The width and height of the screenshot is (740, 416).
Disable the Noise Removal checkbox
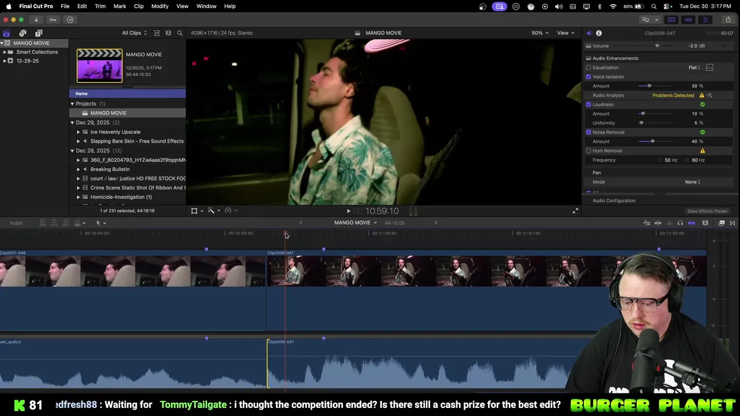[x=589, y=132]
